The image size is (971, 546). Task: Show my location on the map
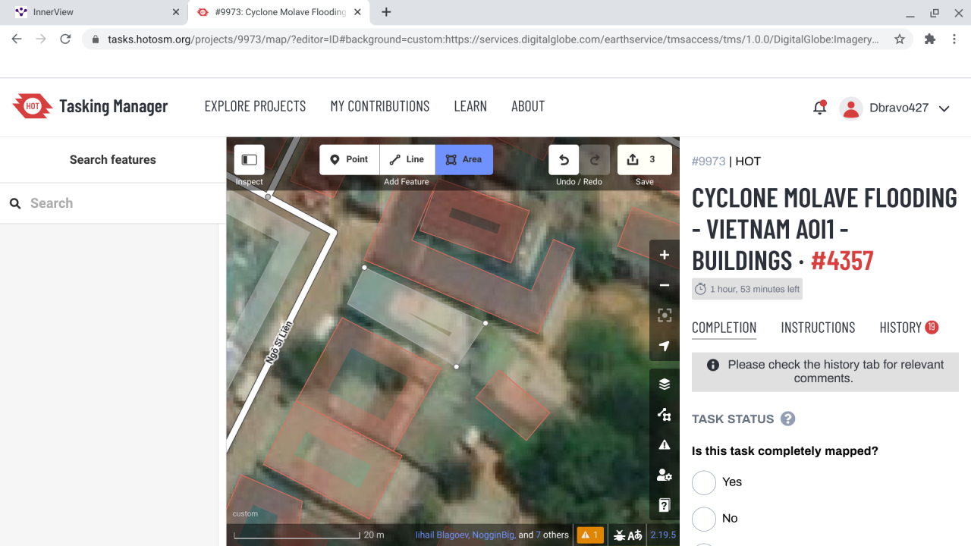click(665, 346)
